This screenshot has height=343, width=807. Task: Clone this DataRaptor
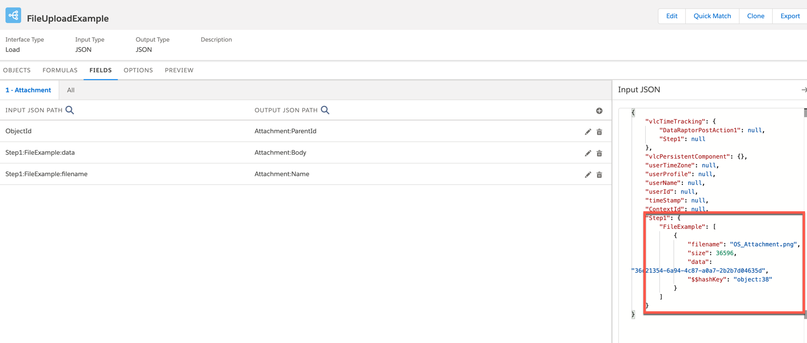[756, 16]
